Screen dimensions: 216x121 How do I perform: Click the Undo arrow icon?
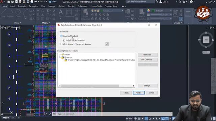pos(36,2)
